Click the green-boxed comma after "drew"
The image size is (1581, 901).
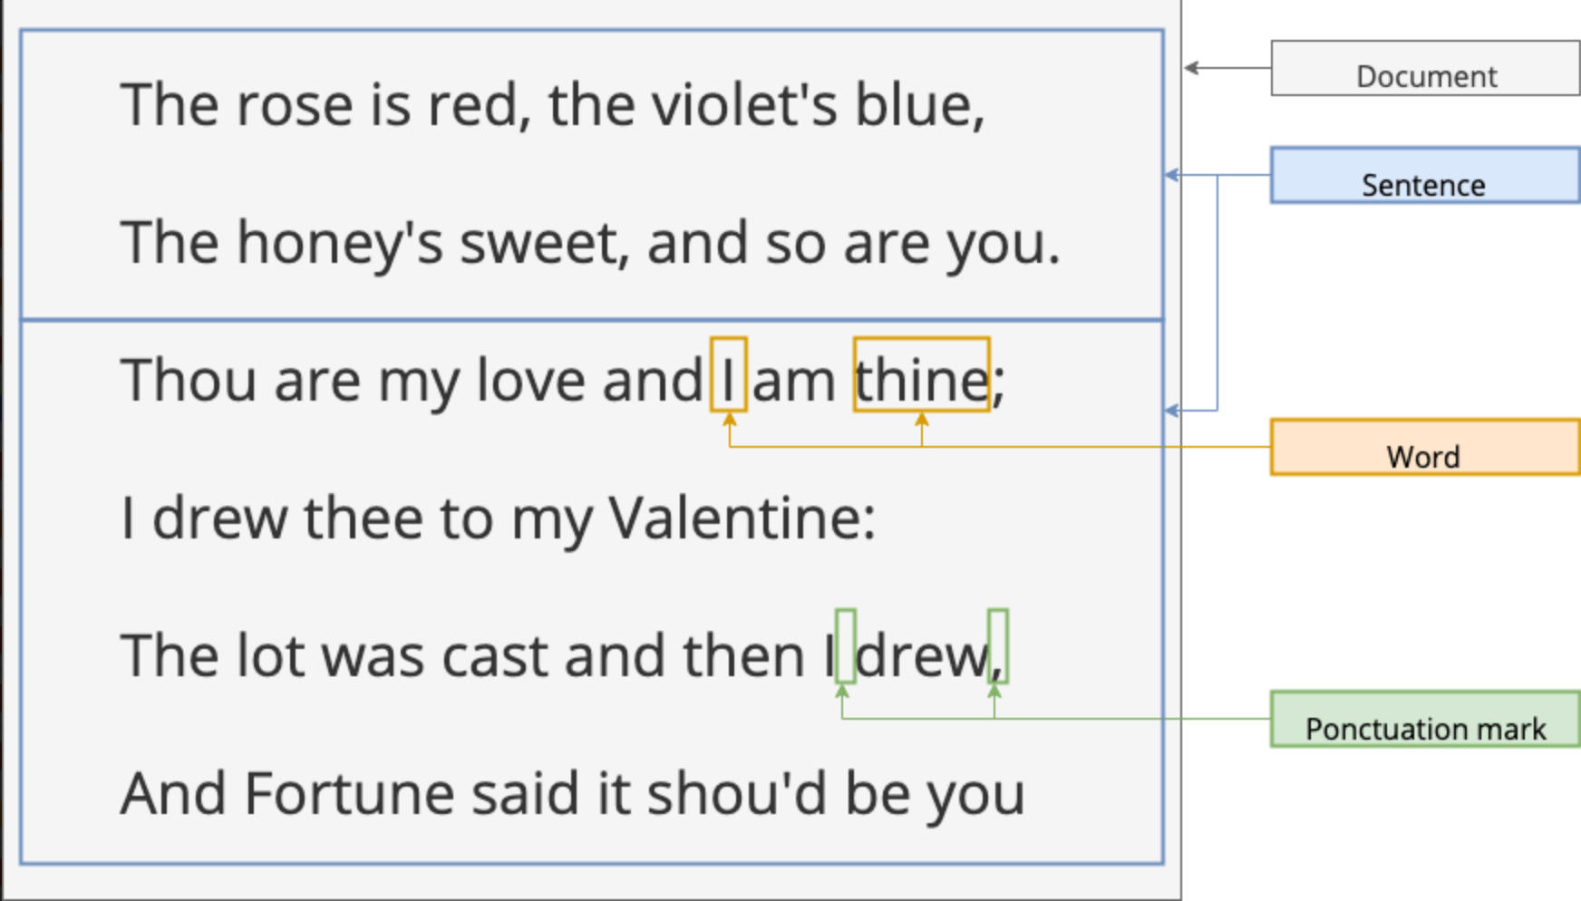(x=997, y=646)
